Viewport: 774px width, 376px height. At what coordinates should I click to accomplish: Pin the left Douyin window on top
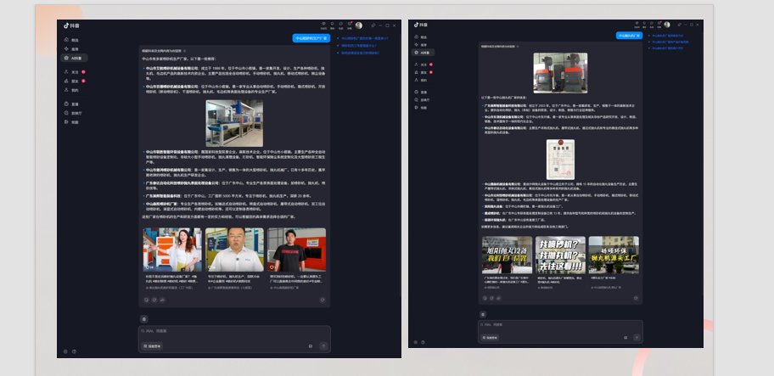pyautogui.click(x=373, y=25)
